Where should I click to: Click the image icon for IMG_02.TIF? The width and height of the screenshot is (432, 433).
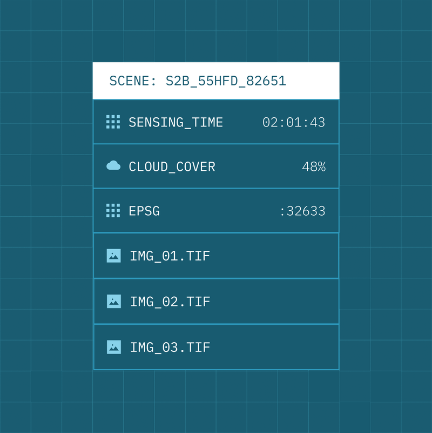pyautogui.click(x=113, y=301)
